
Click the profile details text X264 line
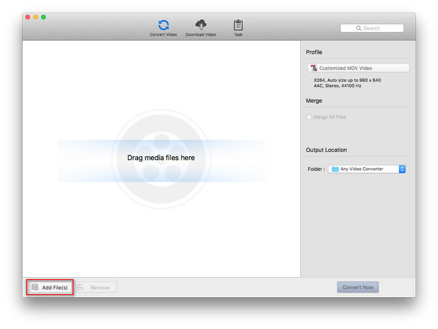pos(347,80)
